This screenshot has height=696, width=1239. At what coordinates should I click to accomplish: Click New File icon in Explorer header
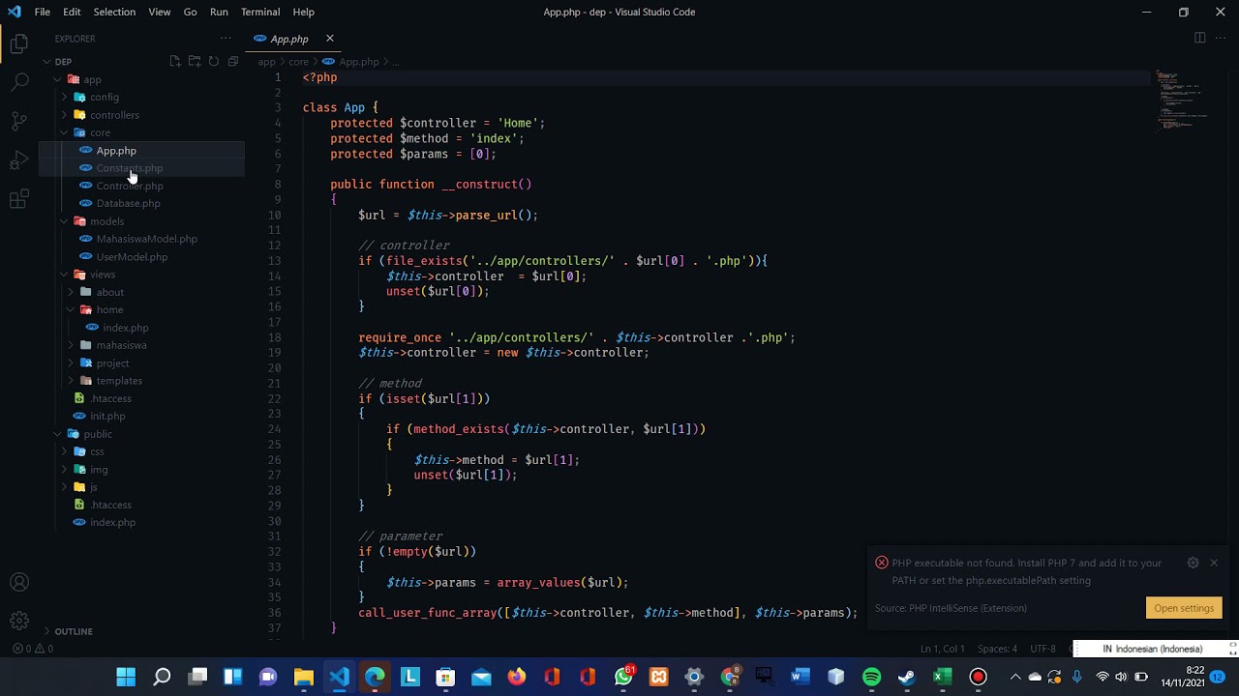click(x=175, y=62)
